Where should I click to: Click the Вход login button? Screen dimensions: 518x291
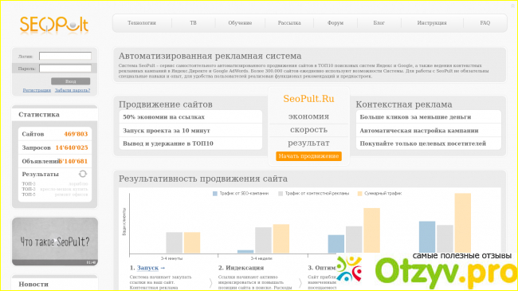click(70, 81)
